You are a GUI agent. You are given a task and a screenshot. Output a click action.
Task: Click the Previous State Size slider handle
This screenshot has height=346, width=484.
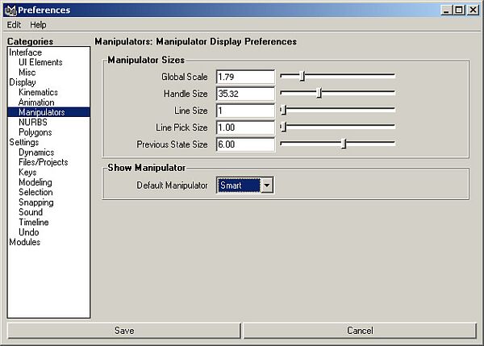click(x=344, y=144)
